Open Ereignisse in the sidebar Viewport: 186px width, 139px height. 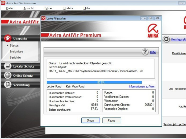pos(16,52)
